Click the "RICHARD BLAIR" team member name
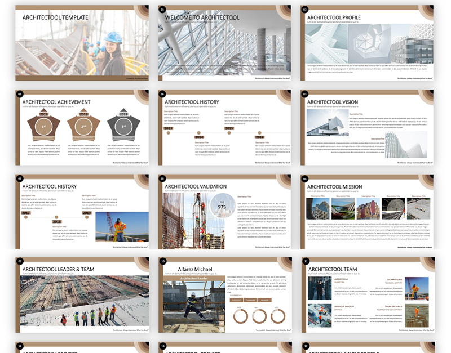 pos(395,279)
